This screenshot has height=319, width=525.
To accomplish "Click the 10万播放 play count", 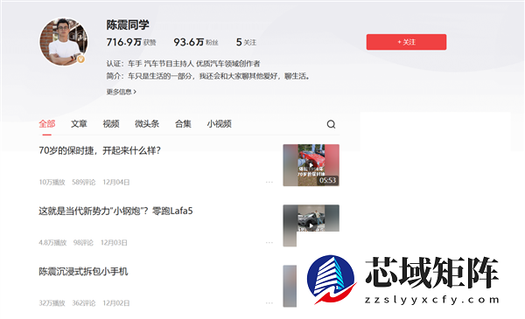I will [x=52, y=183].
